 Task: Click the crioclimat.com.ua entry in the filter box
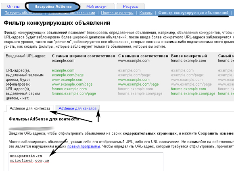coord(29,160)
